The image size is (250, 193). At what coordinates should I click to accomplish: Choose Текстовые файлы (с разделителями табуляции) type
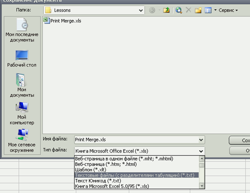pos(136,175)
